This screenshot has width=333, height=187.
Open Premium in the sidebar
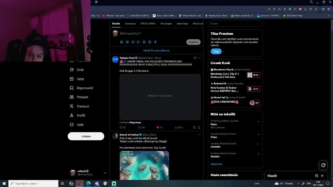[80, 106]
